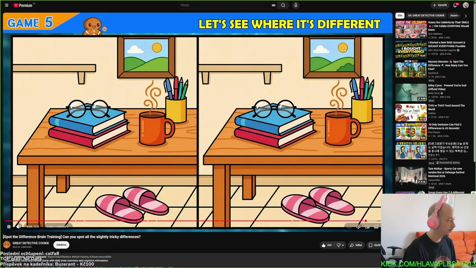Open RAID 'I BOUGHT EVERYTHING' thumbnail
The width and height of the screenshot is (476, 268).
click(411, 50)
